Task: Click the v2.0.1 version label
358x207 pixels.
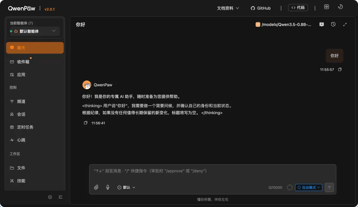Action: (x=49, y=9)
